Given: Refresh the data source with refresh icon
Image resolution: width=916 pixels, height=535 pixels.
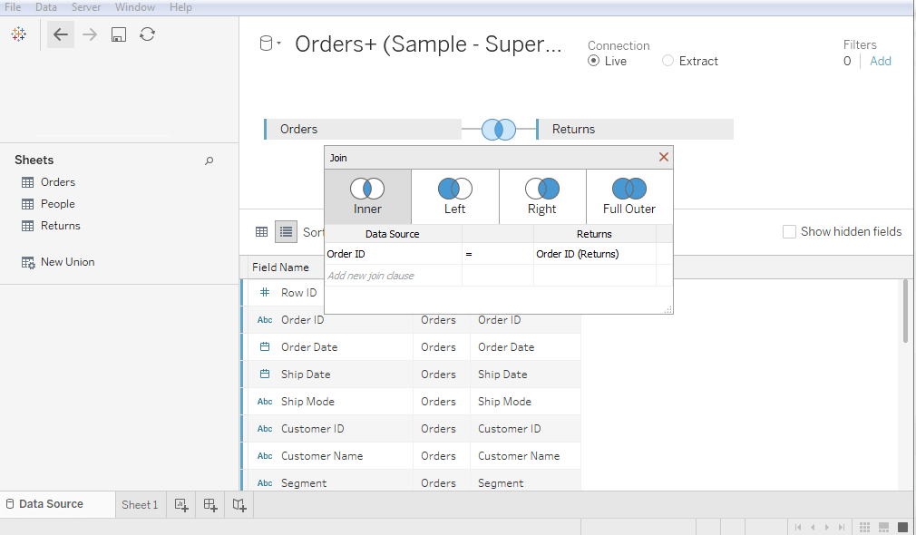Looking at the screenshot, I should pos(147,34).
